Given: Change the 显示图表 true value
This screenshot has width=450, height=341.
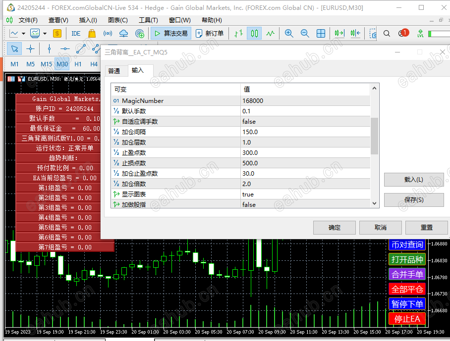Looking at the screenshot, I should pos(305,195).
